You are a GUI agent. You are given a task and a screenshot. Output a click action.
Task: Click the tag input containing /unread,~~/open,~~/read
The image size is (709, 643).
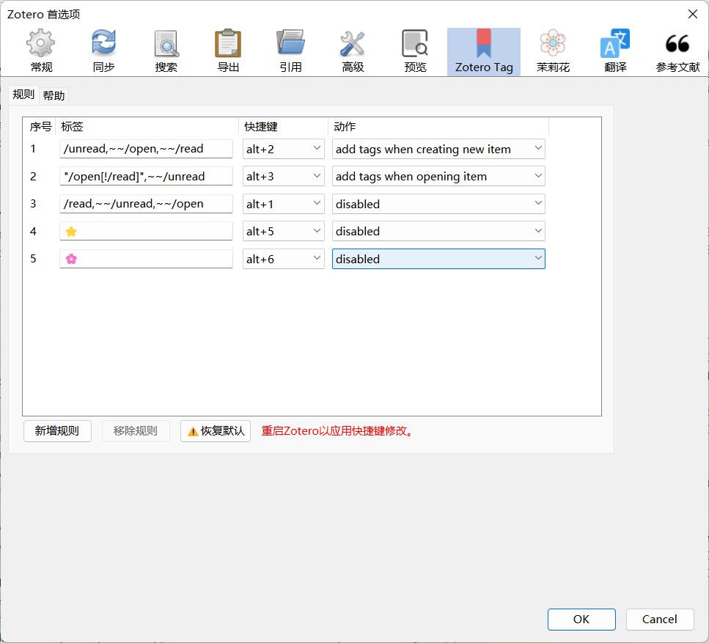pyautogui.click(x=146, y=149)
